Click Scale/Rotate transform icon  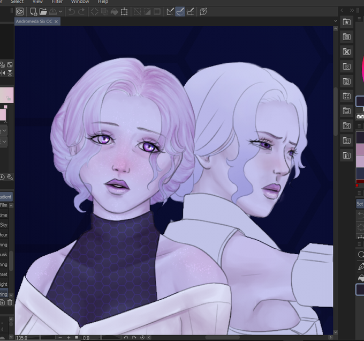(124, 11)
